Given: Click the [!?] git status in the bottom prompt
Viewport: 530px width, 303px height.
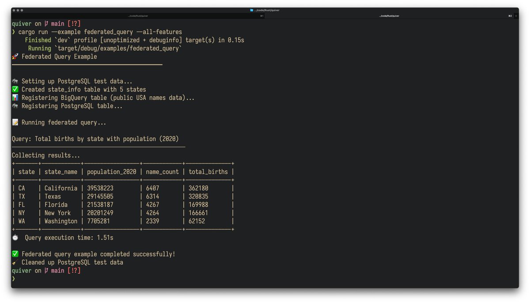Looking at the screenshot, I should [x=74, y=271].
